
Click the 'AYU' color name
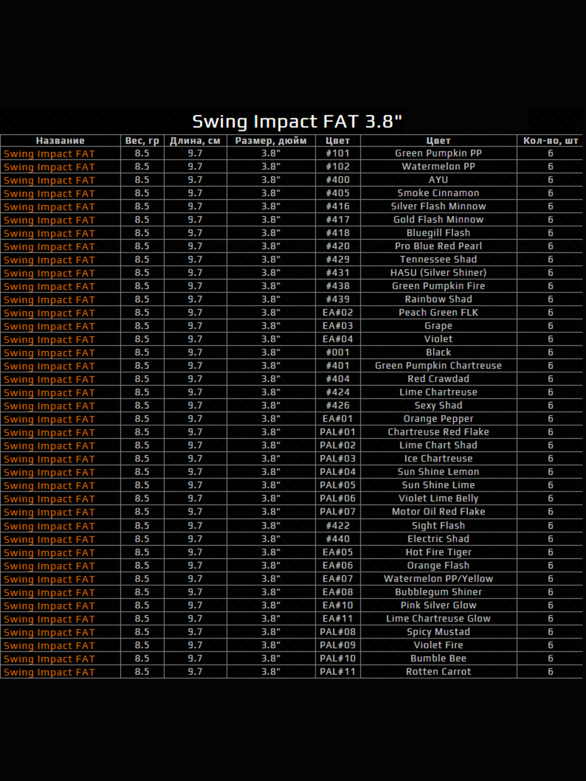[x=439, y=180]
